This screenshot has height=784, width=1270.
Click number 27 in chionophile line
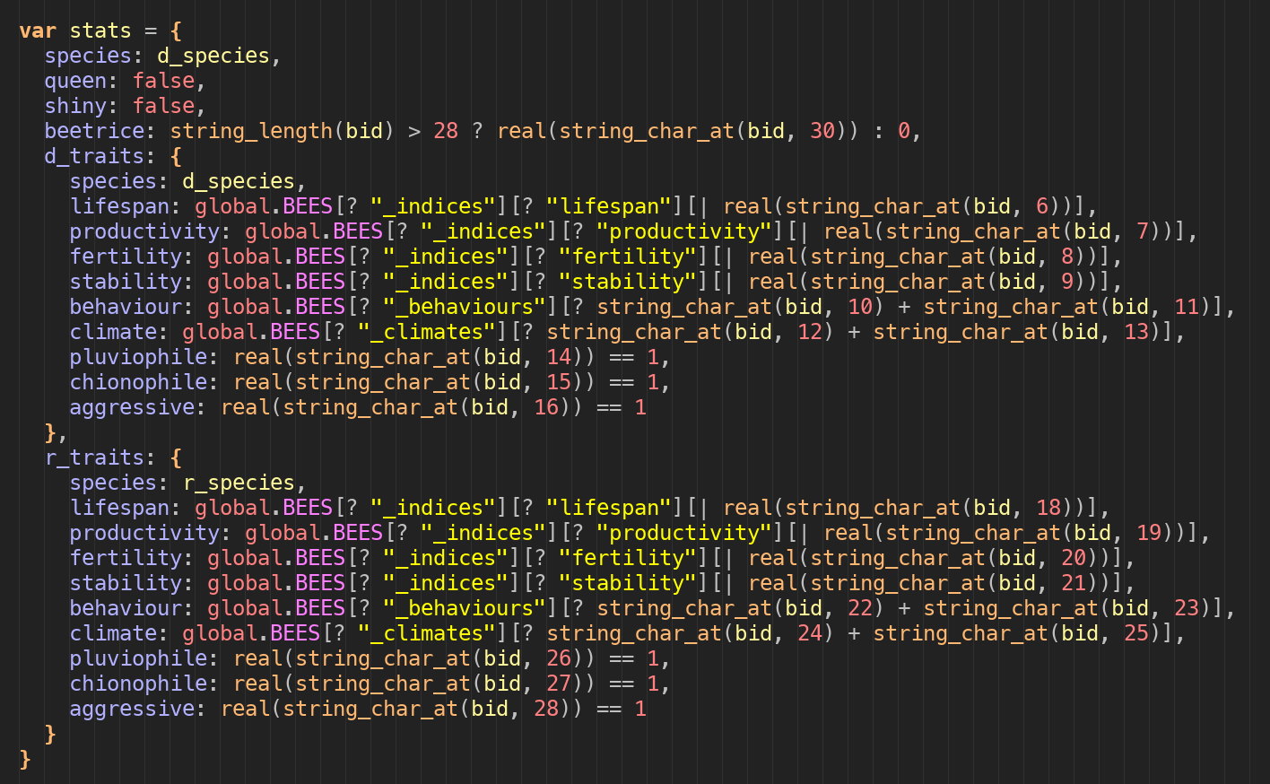(559, 684)
